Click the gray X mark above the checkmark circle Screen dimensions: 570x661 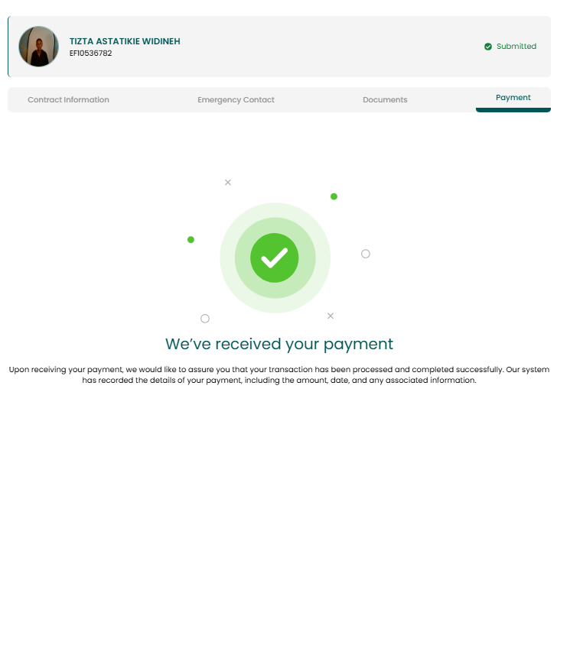pyautogui.click(x=228, y=183)
